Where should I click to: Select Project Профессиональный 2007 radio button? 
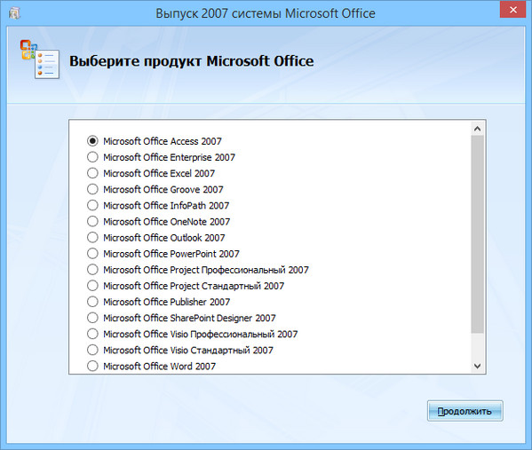(92, 269)
